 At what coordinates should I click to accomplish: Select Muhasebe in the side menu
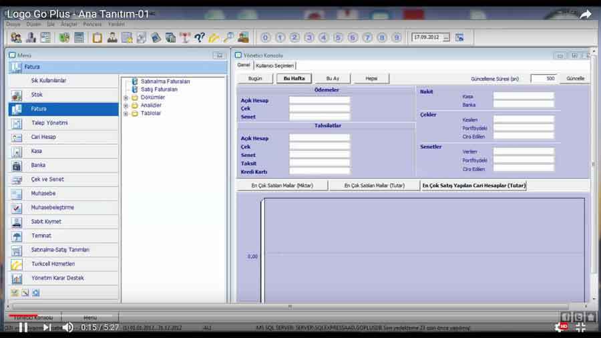(63, 194)
